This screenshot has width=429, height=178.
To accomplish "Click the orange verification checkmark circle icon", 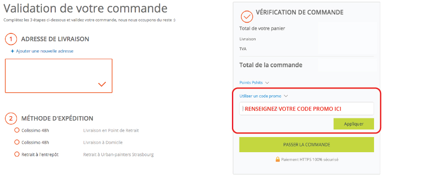I will [x=247, y=16].
